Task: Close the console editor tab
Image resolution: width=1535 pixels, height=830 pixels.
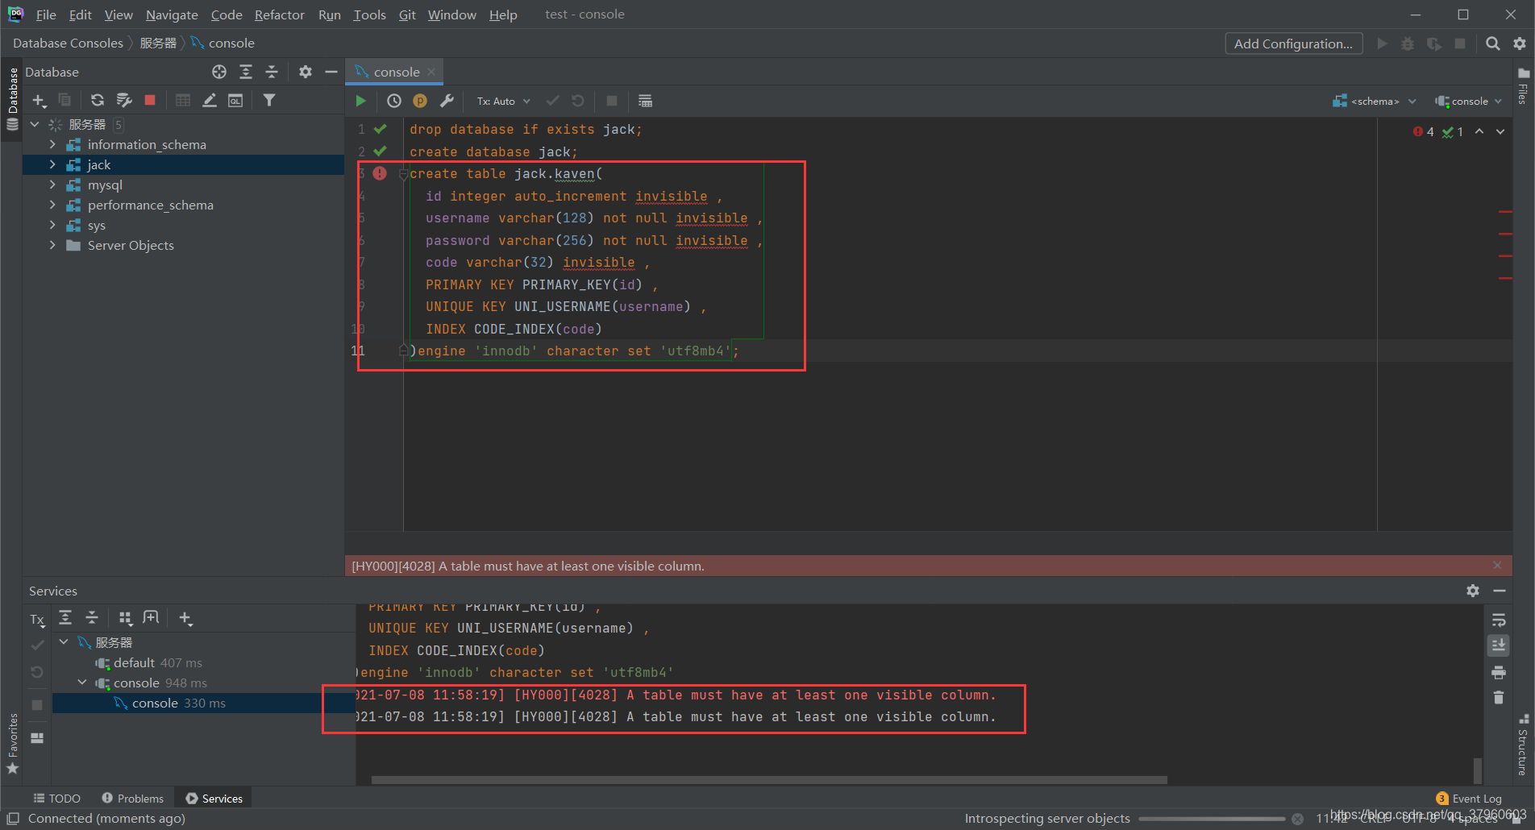Action: pyautogui.click(x=432, y=72)
